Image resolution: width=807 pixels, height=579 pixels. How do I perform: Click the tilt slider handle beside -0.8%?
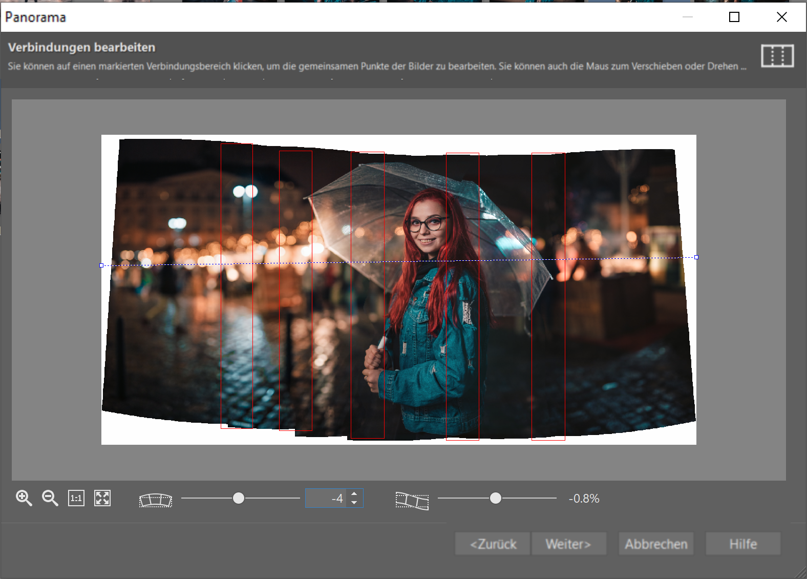pyautogui.click(x=495, y=498)
